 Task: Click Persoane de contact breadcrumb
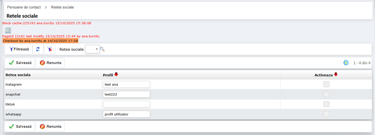tap(24, 7)
